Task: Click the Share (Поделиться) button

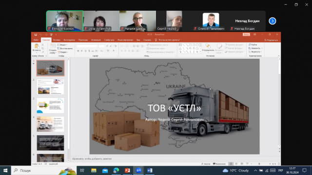Action: (x=271, y=40)
